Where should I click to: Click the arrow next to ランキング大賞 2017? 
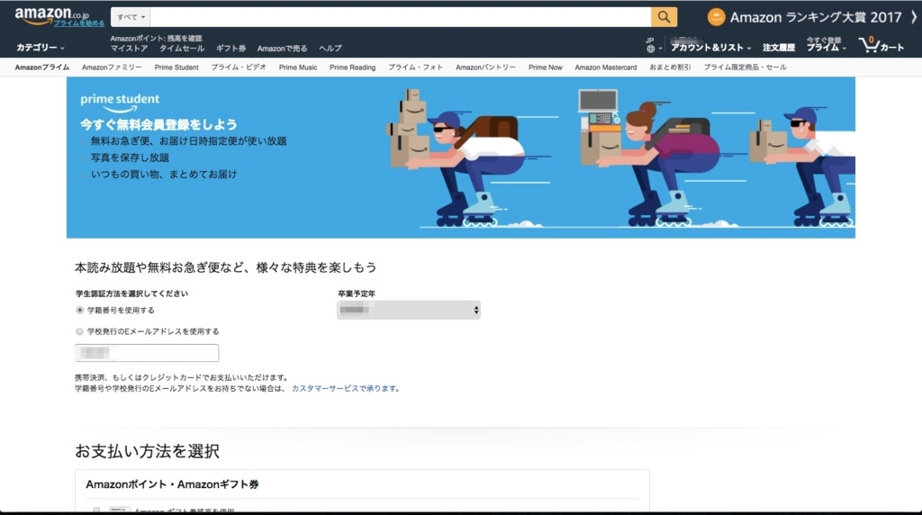pos(914,17)
